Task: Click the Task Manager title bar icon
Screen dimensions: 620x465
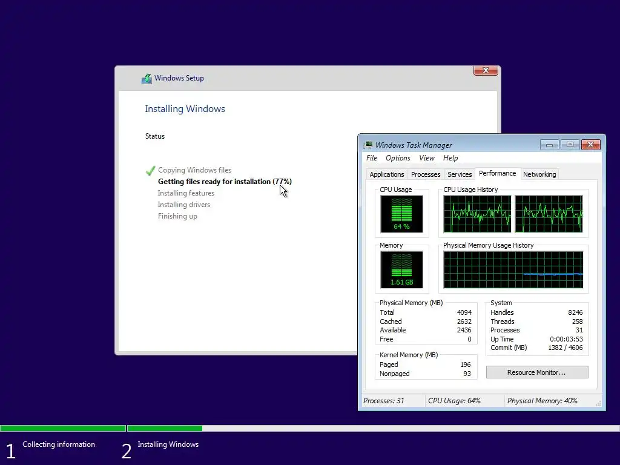Action: click(x=369, y=145)
